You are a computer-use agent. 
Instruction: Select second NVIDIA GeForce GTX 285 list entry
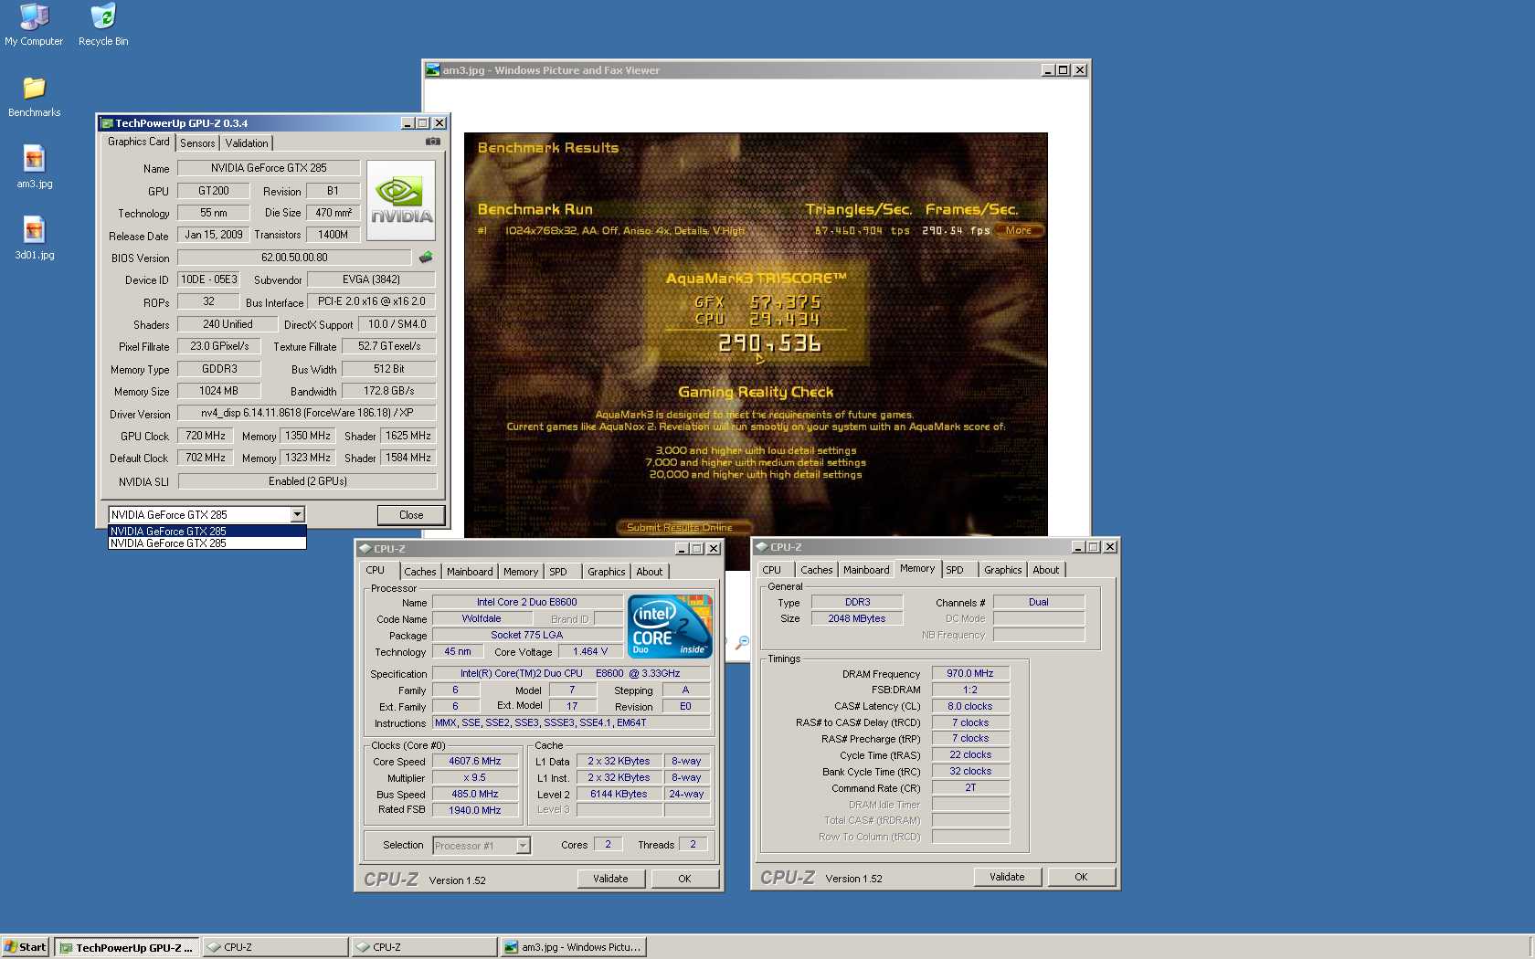click(207, 543)
